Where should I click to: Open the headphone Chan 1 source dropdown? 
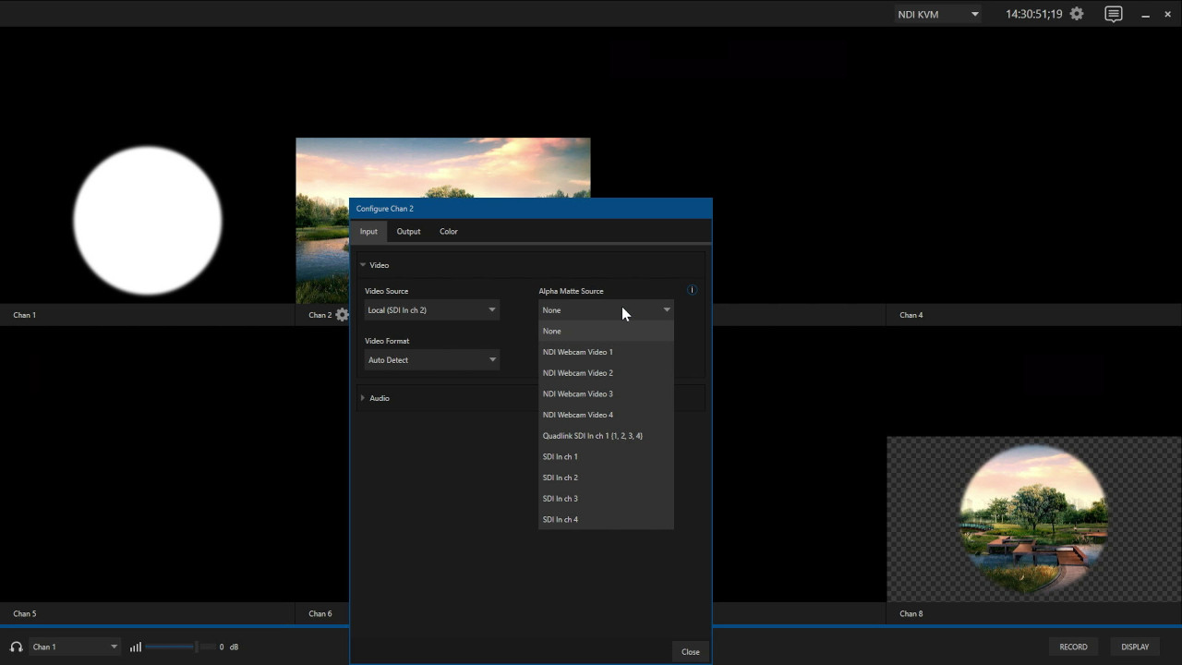(x=75, y=647)
